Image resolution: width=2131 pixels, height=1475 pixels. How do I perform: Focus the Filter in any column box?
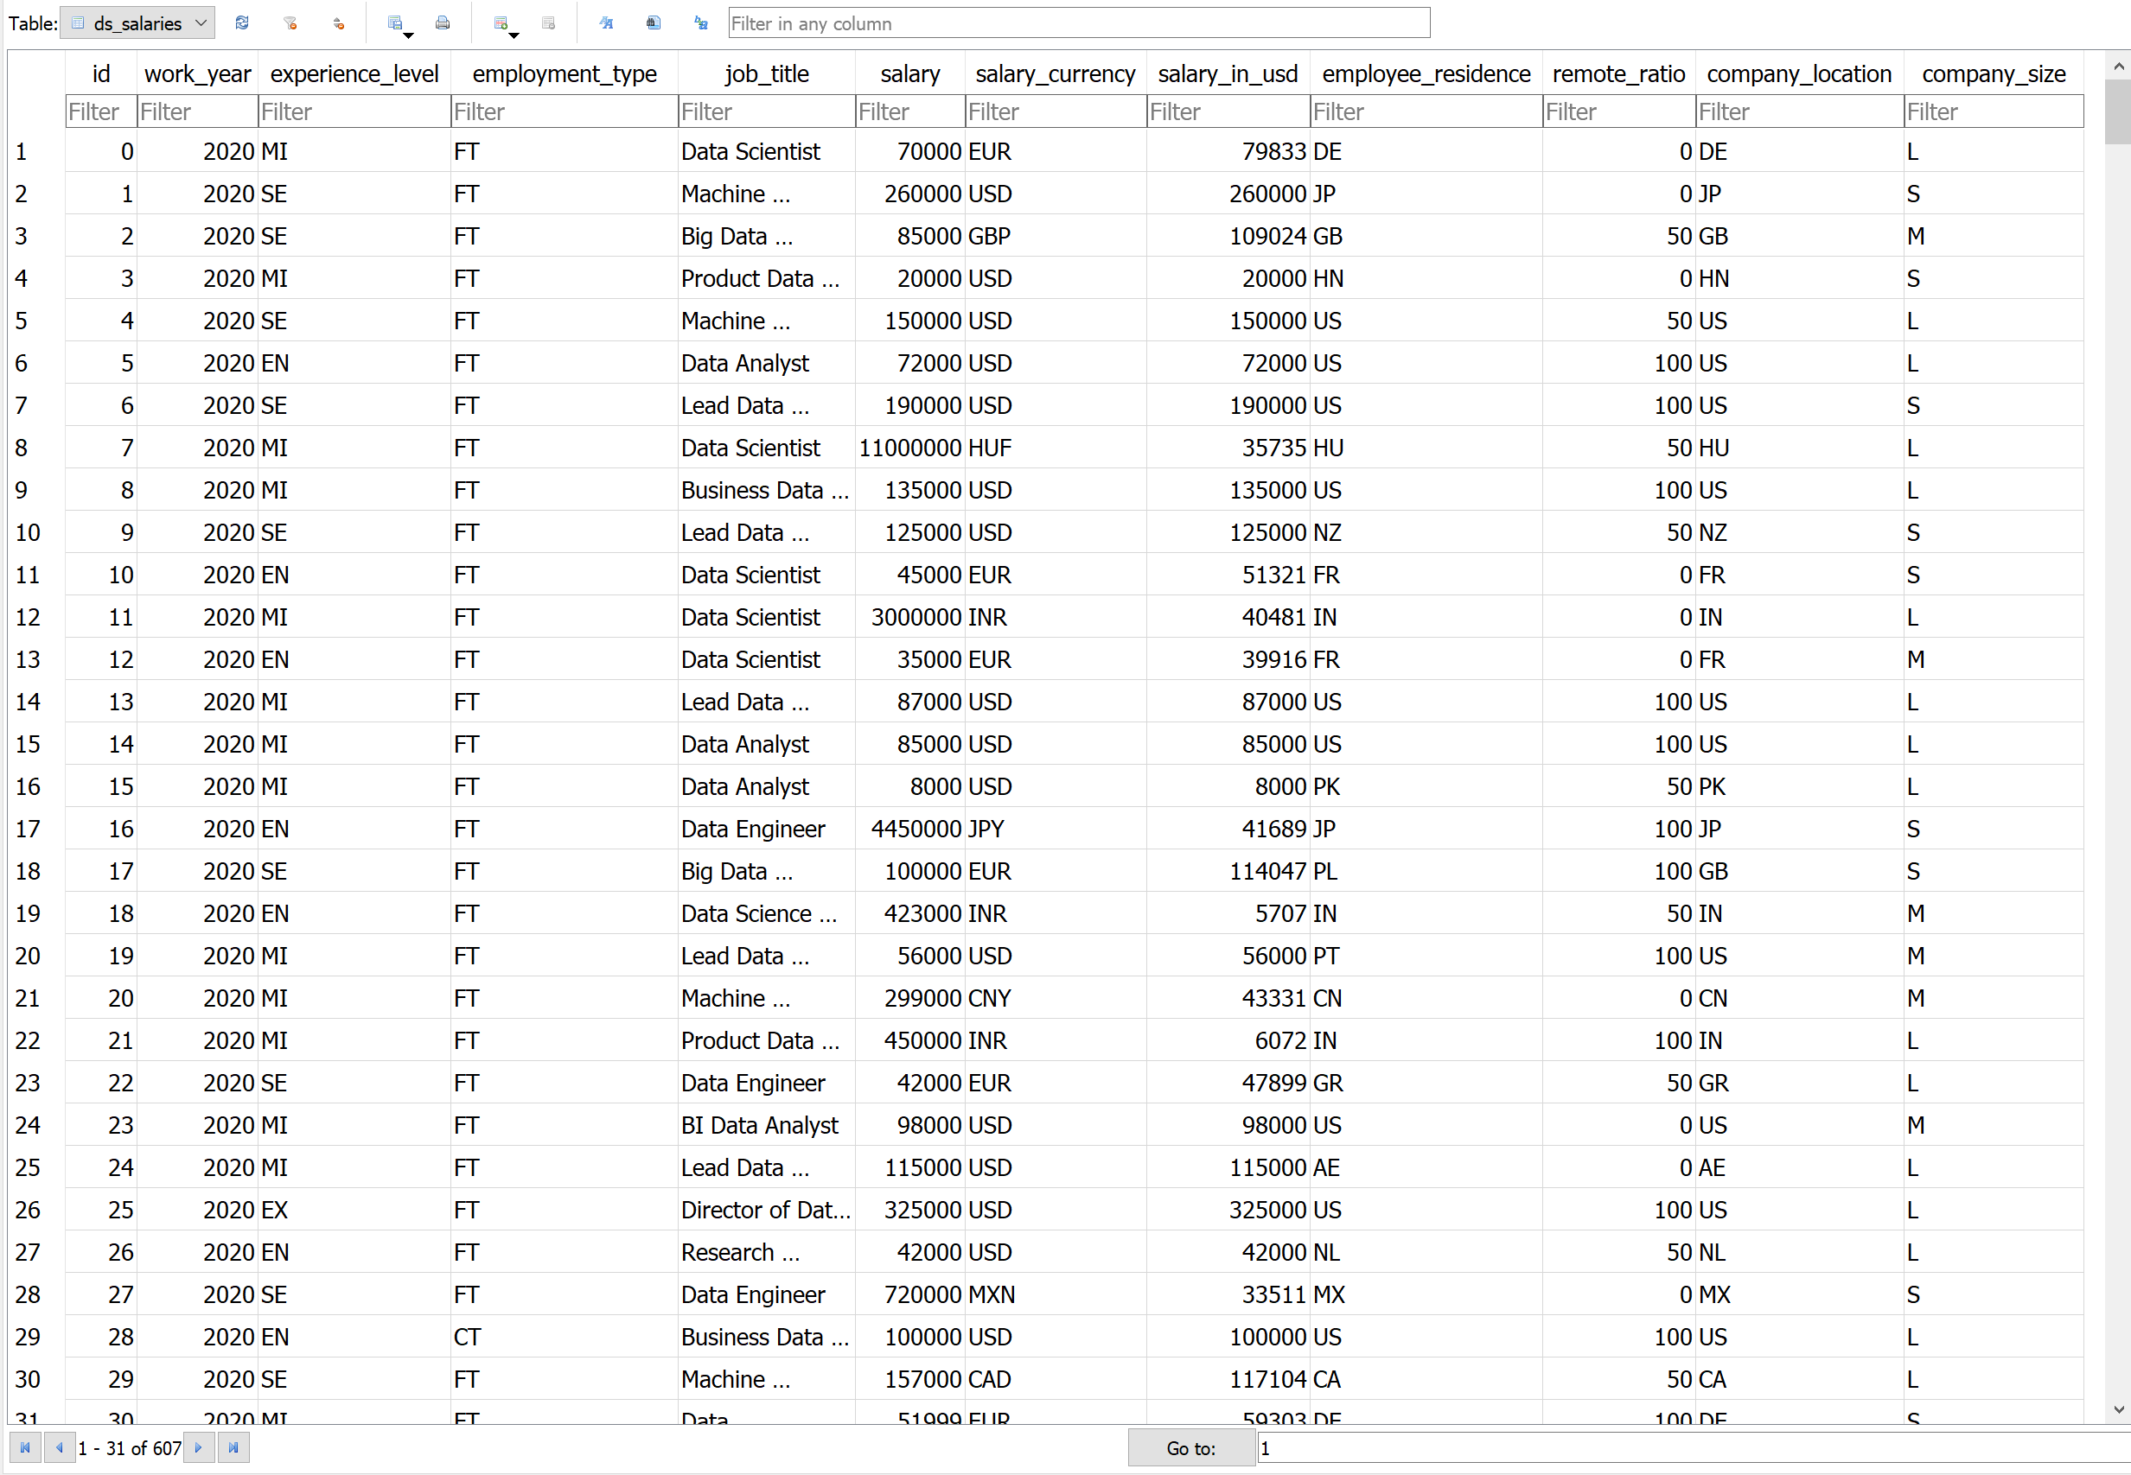click(x=1079, y=23)
